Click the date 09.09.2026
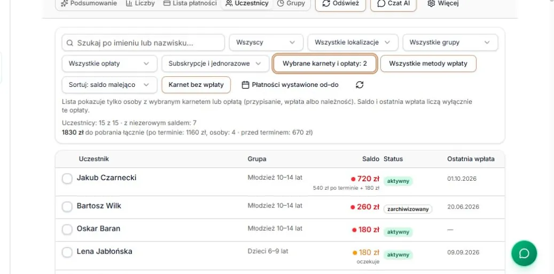The width and height of the screenshot is (554, 274). (463, 253)
